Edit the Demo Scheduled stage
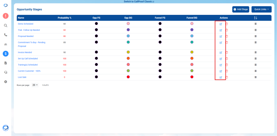 [221, 24]
